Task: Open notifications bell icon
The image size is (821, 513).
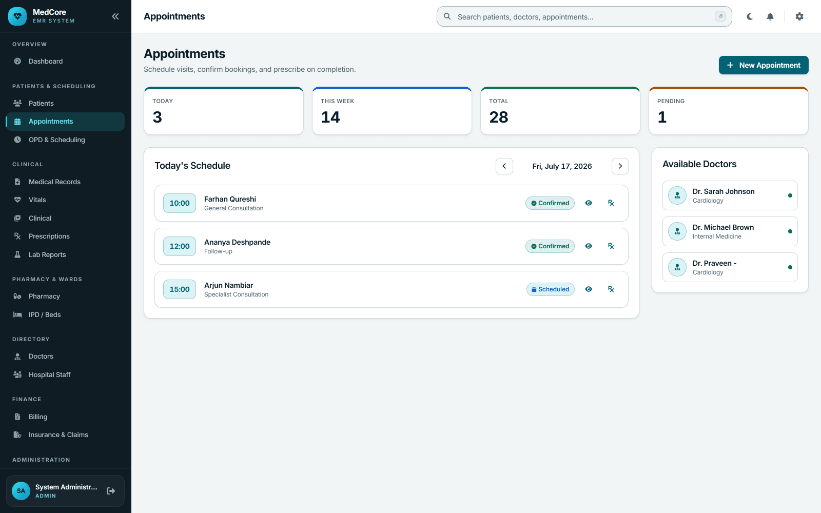Action: click(x=770, y=16)
